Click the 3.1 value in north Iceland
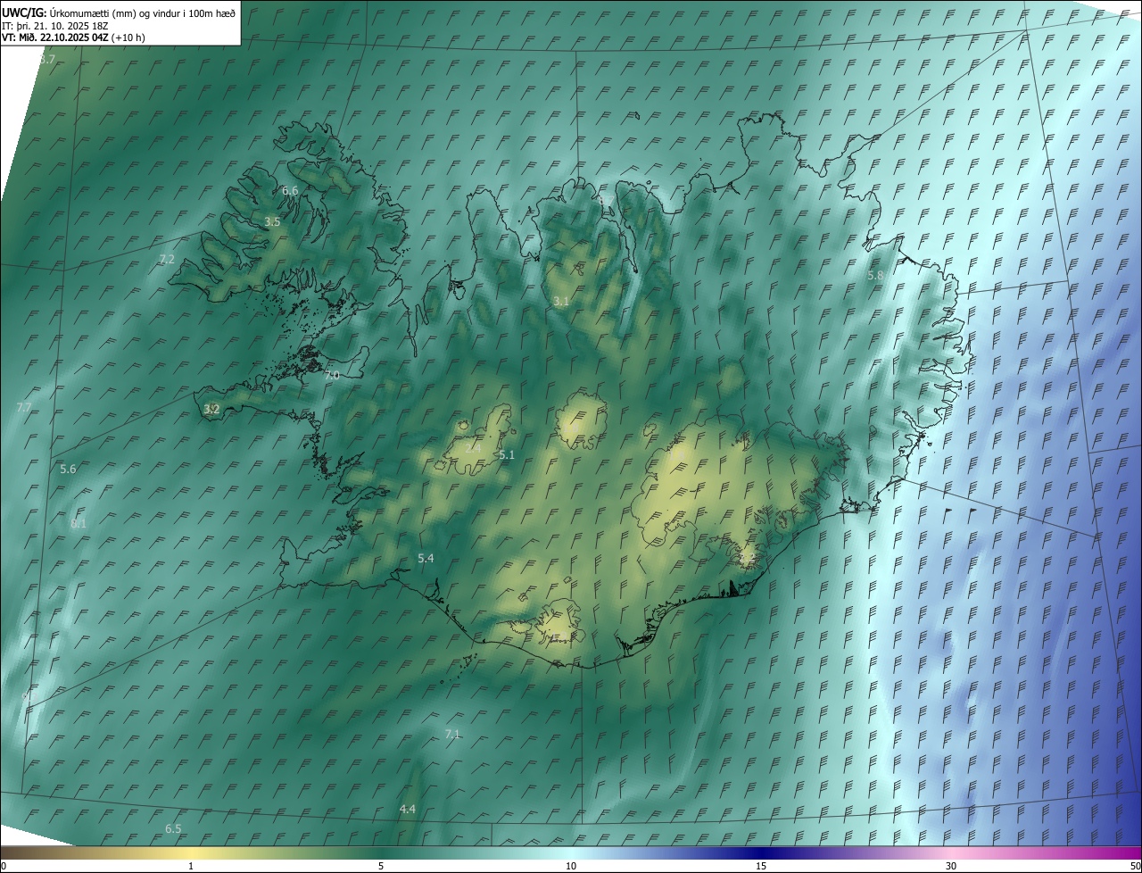Screen dimensions: 1142x873 pyautogui.click(x=560, y=302)
